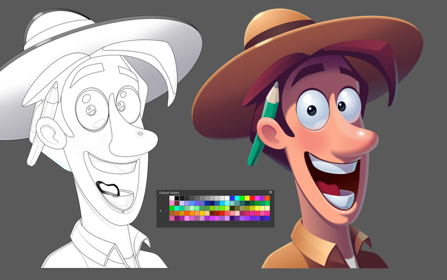
Task: Pick the red swatch in the top row
Action: (252, 198)
